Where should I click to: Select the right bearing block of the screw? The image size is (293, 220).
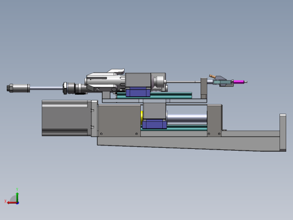215,120
